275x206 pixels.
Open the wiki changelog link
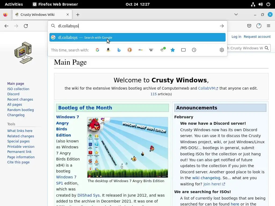206,178
